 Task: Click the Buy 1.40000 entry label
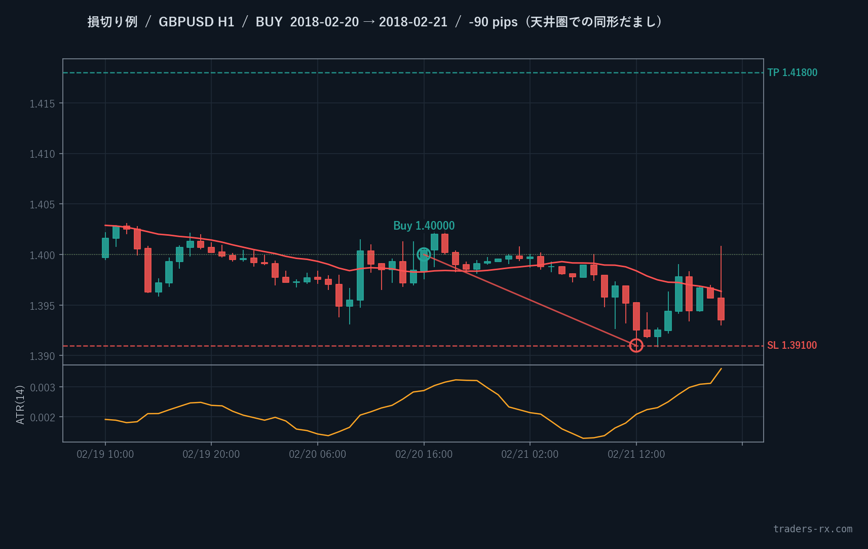pos(424,226)
